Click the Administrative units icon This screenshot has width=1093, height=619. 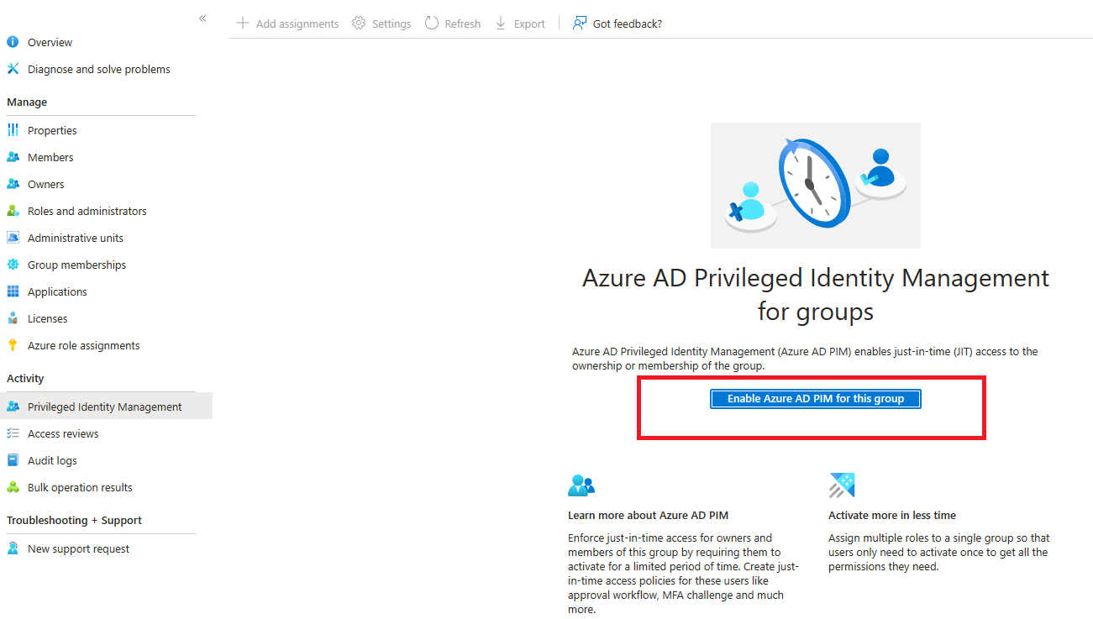(13, 238)
